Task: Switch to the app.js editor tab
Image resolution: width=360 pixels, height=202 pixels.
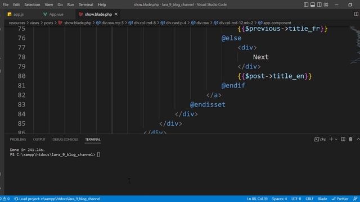Action: click(x=19, y=14)
